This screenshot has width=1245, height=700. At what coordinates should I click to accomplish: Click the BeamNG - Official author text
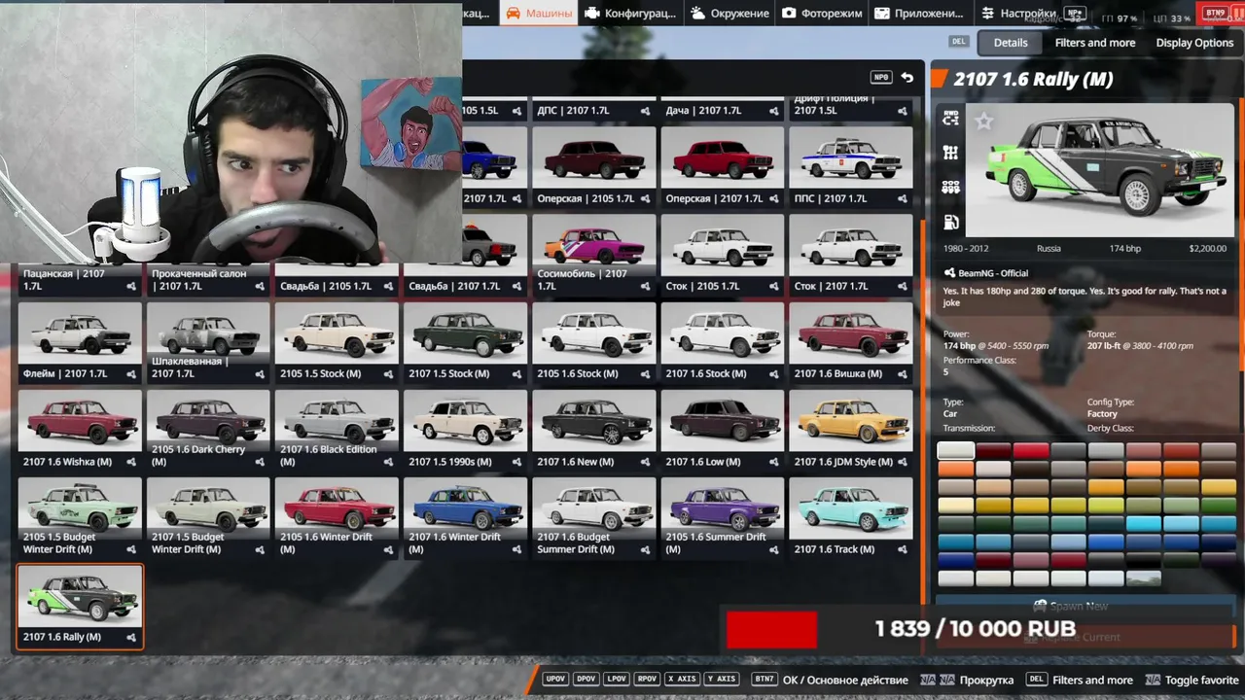click(x=993, y=273)
